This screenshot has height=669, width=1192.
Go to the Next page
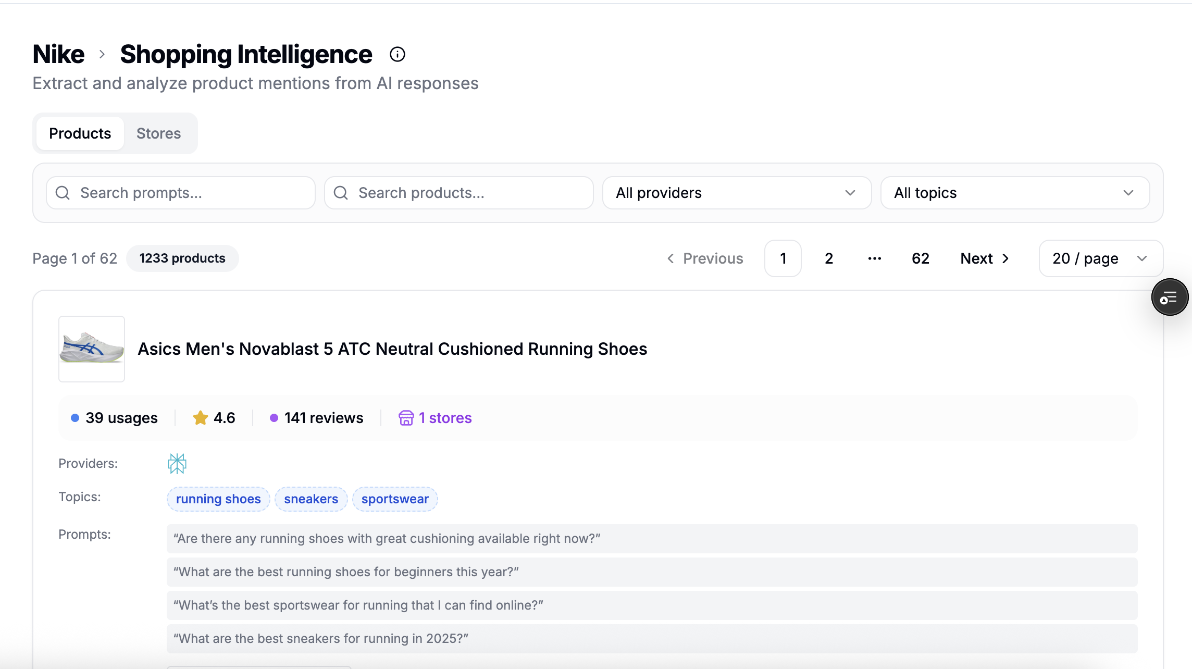[x=985, y=258]
